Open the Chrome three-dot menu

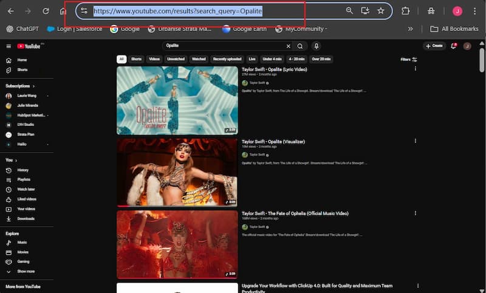tap(474, 11)
